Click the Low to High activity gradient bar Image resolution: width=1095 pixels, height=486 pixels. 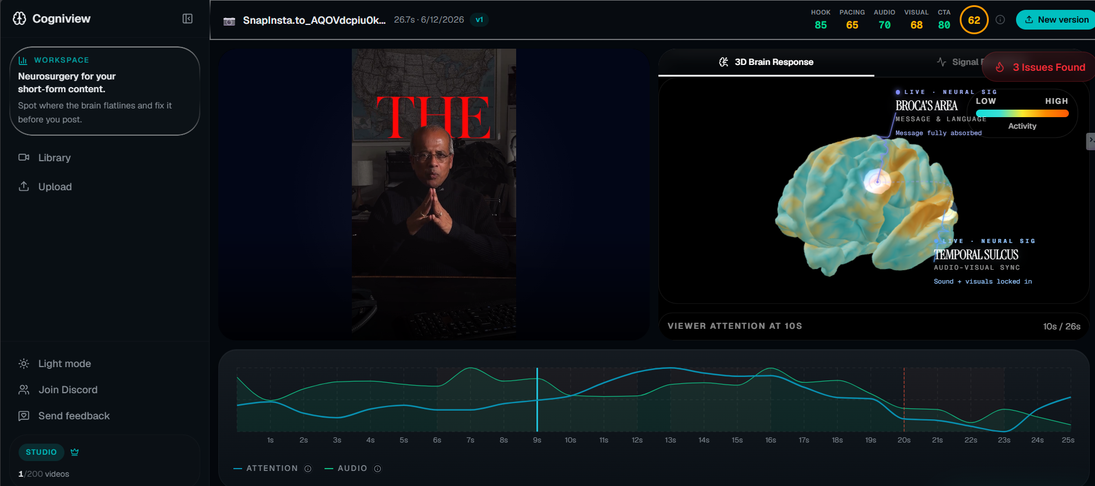point(1022,114)
